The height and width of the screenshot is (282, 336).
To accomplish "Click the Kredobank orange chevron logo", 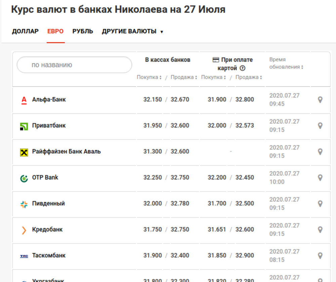I will [x=24, y=230].
